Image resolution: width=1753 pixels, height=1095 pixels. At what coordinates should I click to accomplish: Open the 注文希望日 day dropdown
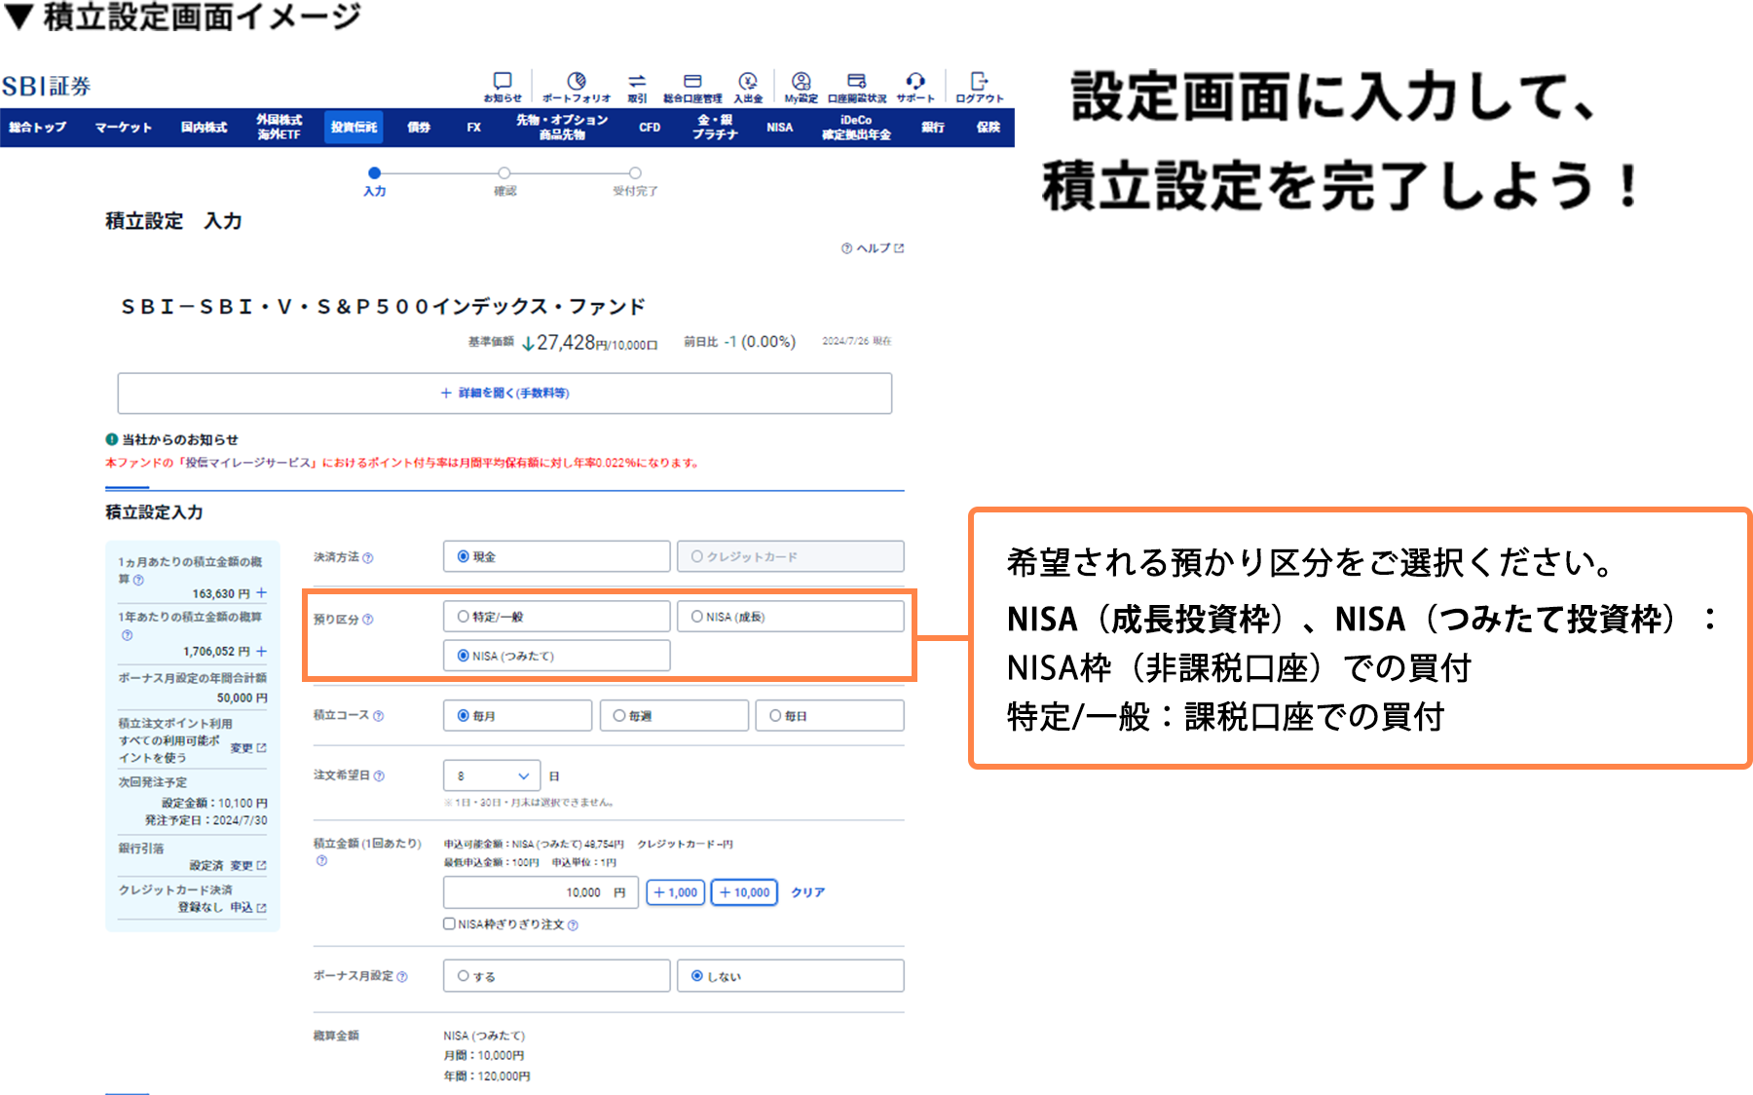[492, 775]
